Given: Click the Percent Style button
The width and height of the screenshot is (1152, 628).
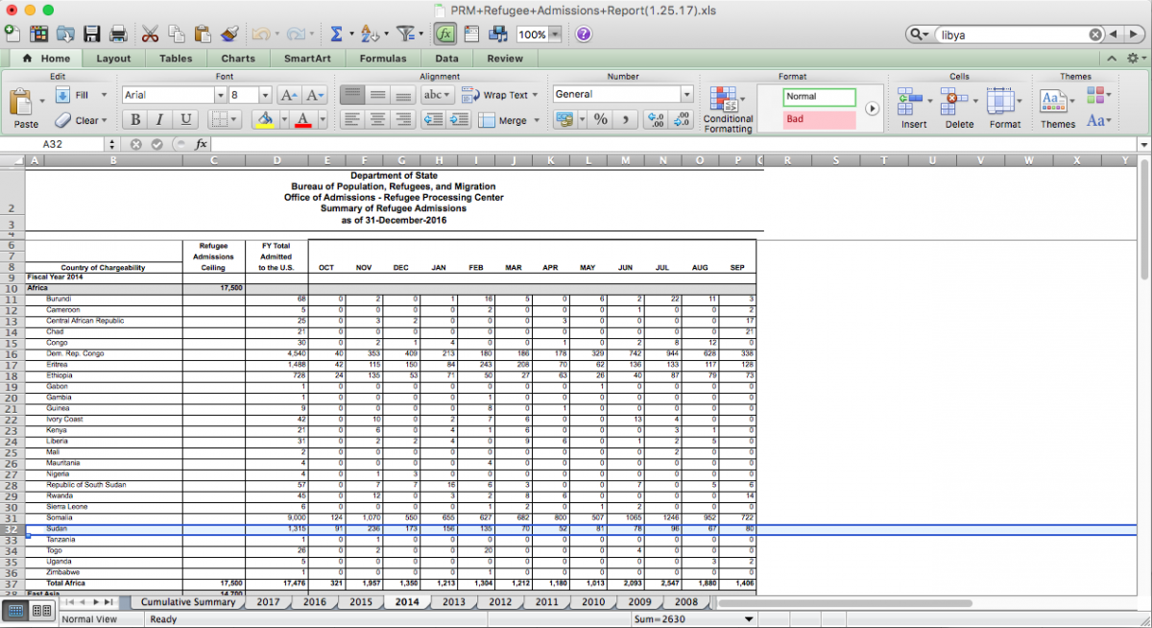Looking at the screenshot, I should (600, 120).
